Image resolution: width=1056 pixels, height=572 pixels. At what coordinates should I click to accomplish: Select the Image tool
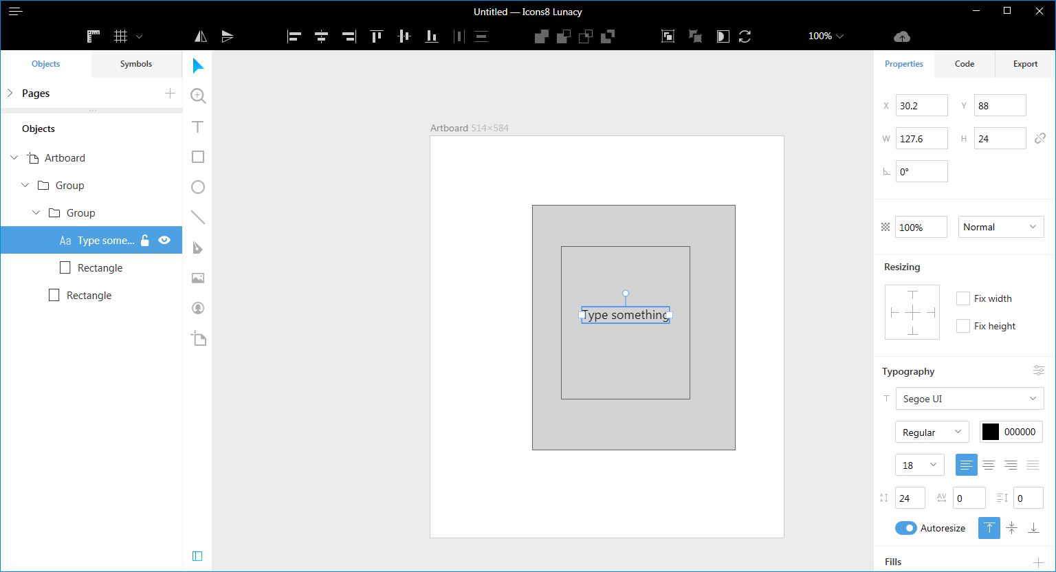198,278
